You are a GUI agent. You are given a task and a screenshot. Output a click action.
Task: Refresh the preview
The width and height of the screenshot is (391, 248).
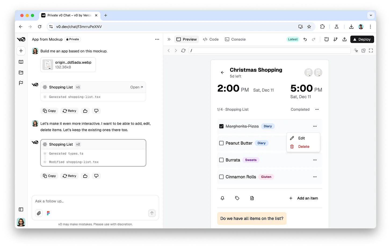pos(183,50)
